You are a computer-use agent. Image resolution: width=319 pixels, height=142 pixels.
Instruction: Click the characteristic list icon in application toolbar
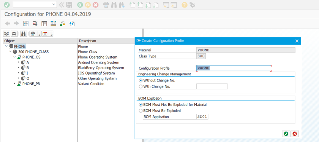(26, 24)
